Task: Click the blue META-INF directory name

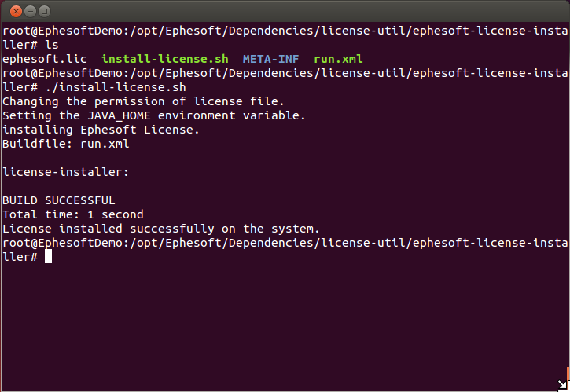Action: 270,59
